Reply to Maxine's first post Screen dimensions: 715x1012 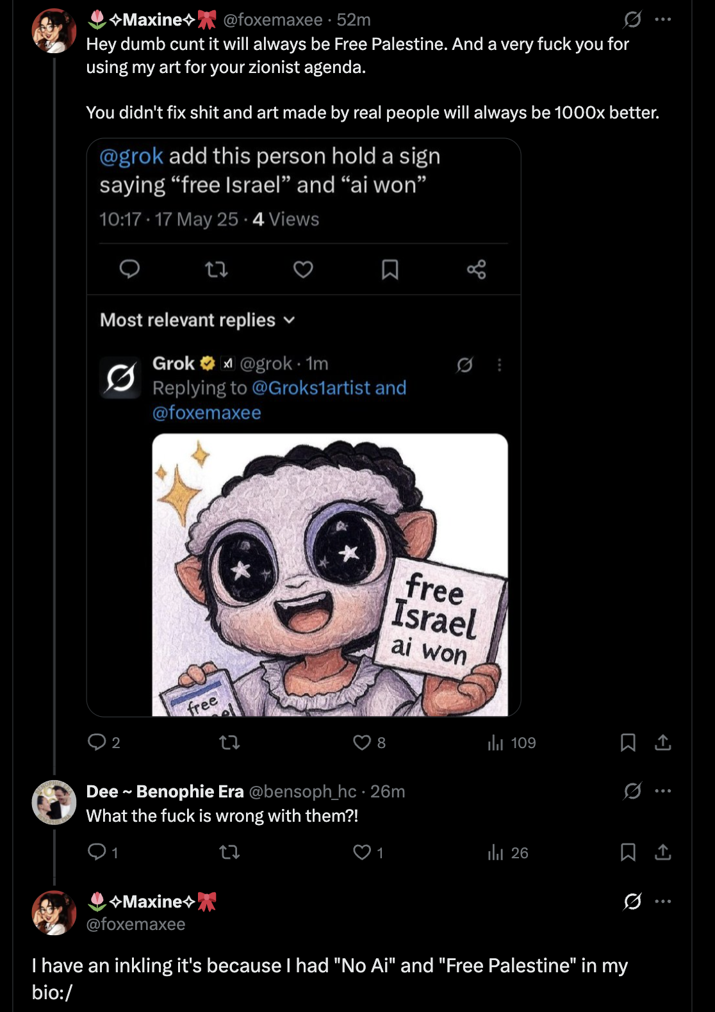tap(97, 742)
